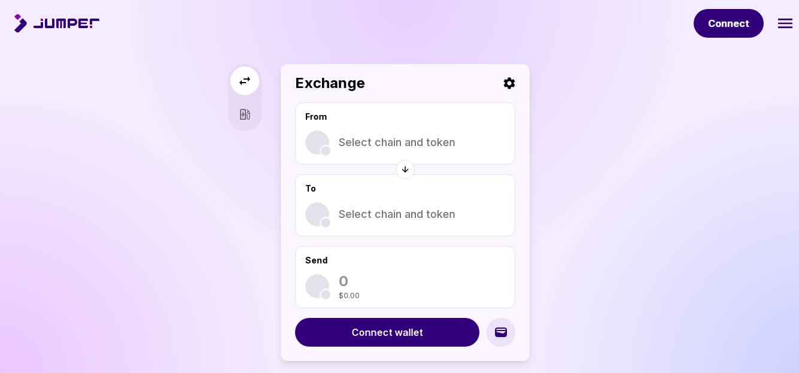Switch to the Gas refuel tab
The width and height of the screenshot is (799, 373).
(x=245, y=114)
